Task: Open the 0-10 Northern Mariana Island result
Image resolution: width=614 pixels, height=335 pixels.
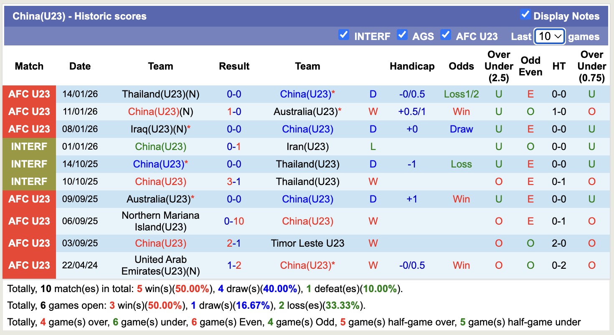Action: (234, 221)
